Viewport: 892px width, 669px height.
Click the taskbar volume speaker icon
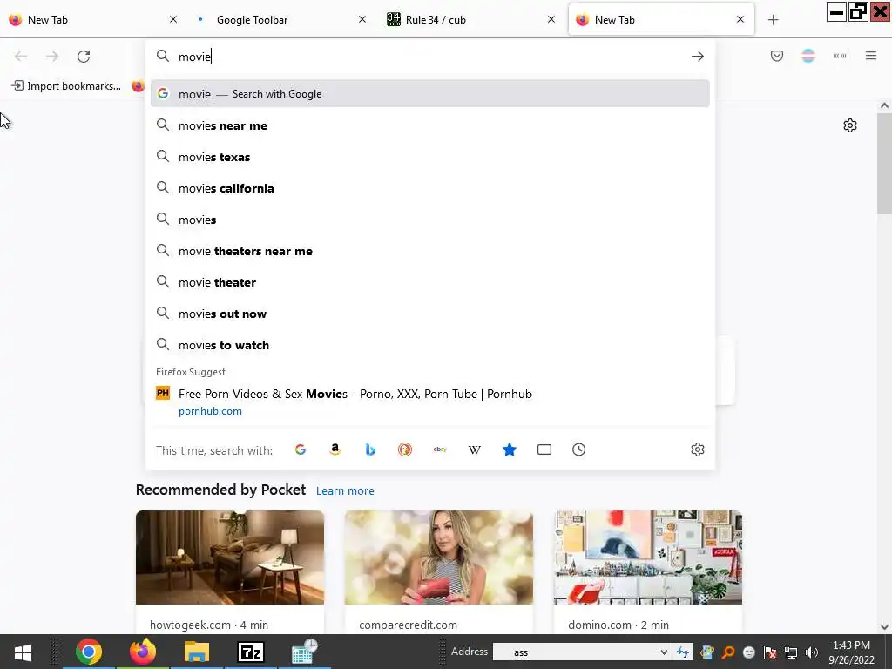(812, 652)
